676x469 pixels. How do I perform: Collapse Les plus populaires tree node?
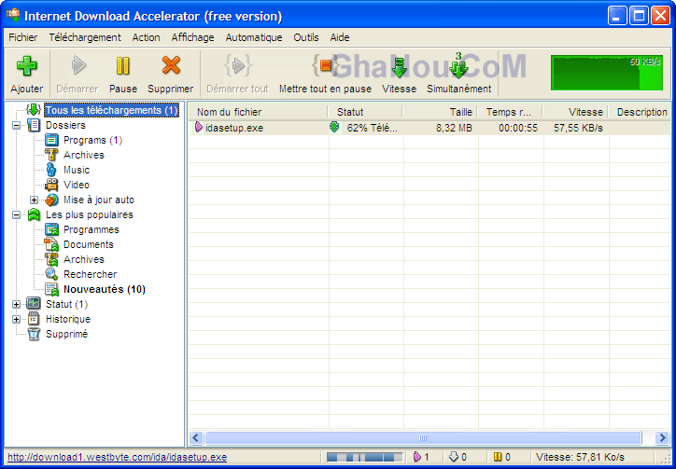tap(17, 214)
